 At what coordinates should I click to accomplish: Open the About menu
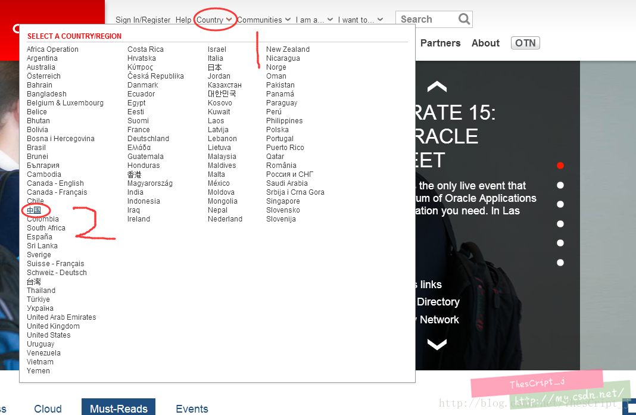[x=485, y=43]
